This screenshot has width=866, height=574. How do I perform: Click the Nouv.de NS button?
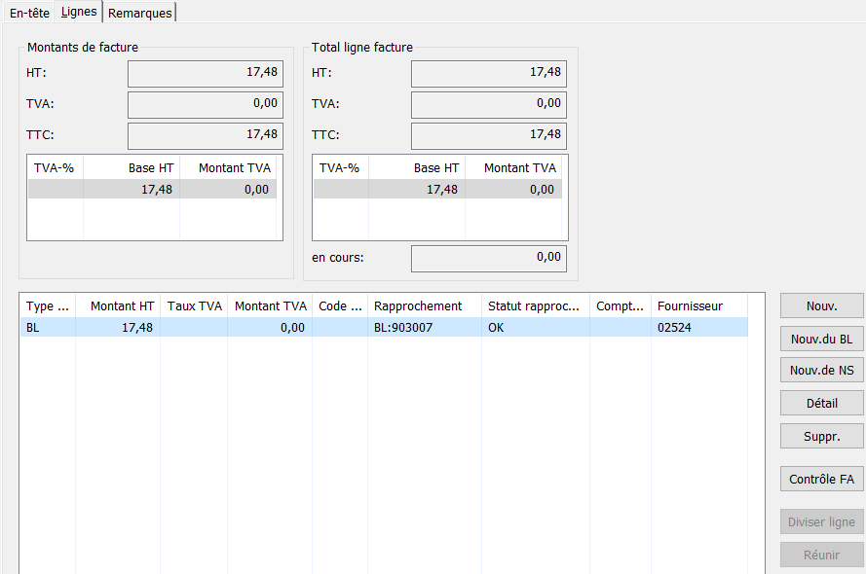(x=821, y=370)
